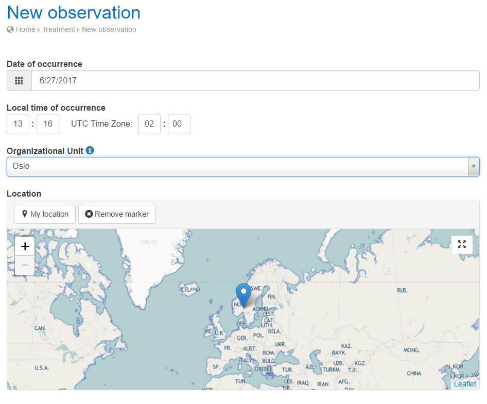487x404 pixels.
Task: Click the date of occurrence field
Action: click(255, 81)
